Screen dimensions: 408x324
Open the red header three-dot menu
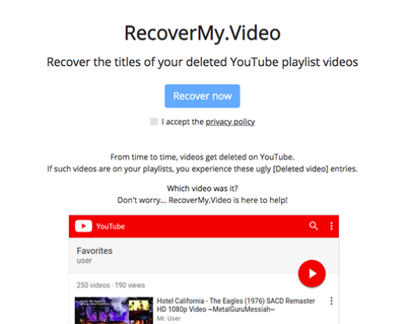(332, 226)
